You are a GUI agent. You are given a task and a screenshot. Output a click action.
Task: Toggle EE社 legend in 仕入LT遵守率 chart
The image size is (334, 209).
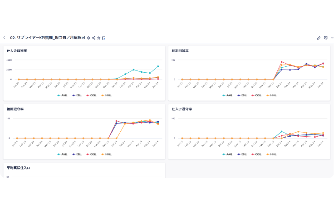pyautogui.click(x=242, y=154)
